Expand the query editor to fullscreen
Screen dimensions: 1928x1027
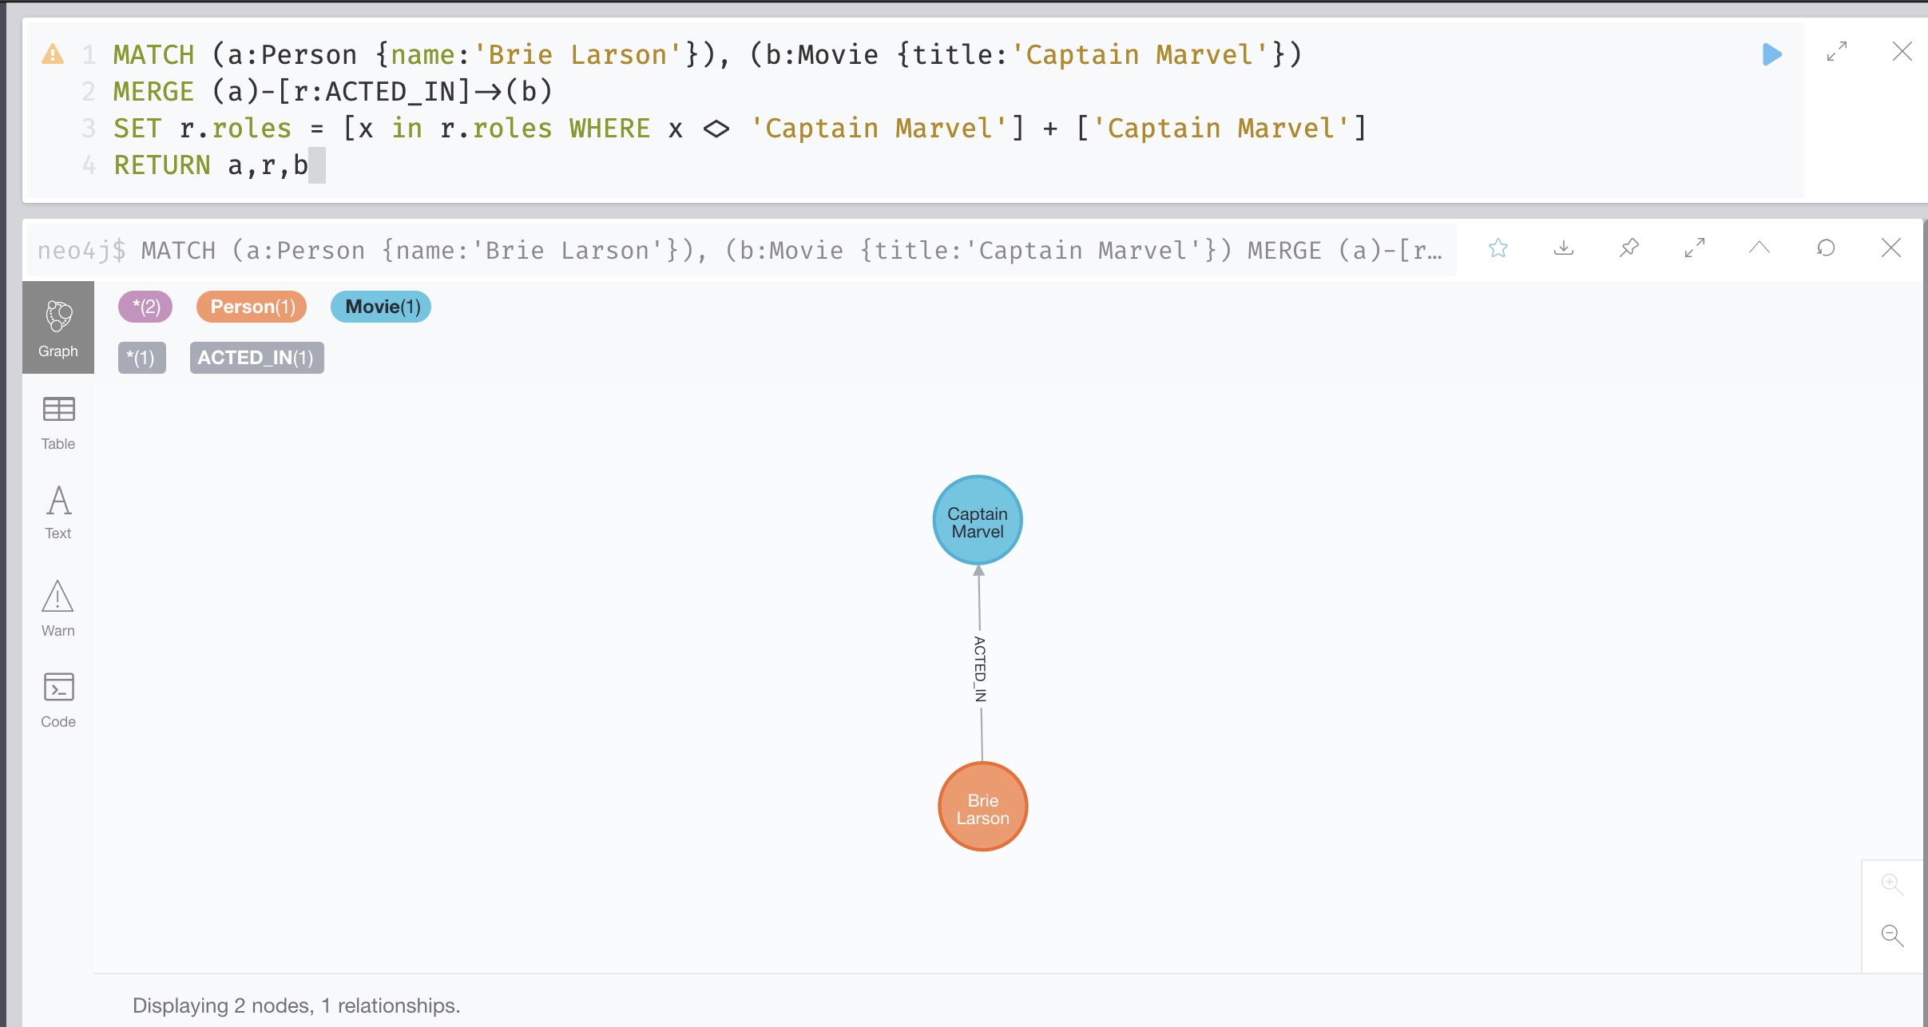click(1837, 52)
